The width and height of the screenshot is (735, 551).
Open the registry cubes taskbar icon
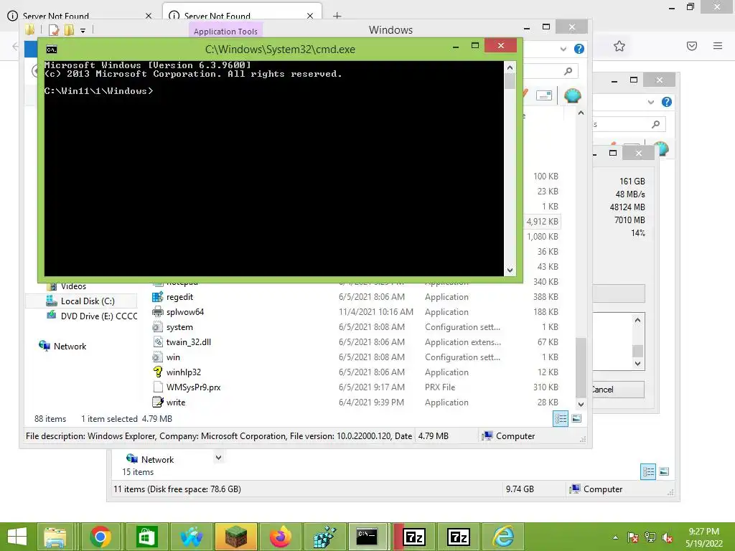coord(325,537)
